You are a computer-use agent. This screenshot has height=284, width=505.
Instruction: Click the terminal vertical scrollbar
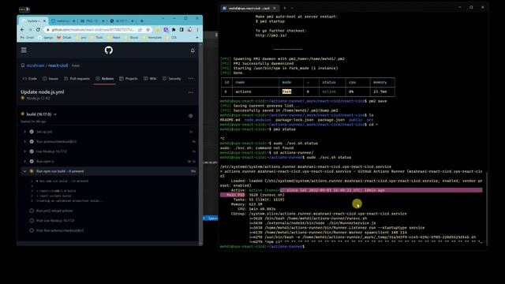pos(487,208)
